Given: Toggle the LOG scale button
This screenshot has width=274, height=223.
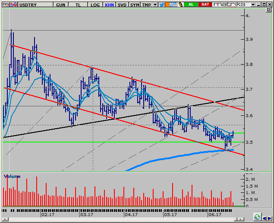Looking at the screenshot, I should tap(95, 4).
